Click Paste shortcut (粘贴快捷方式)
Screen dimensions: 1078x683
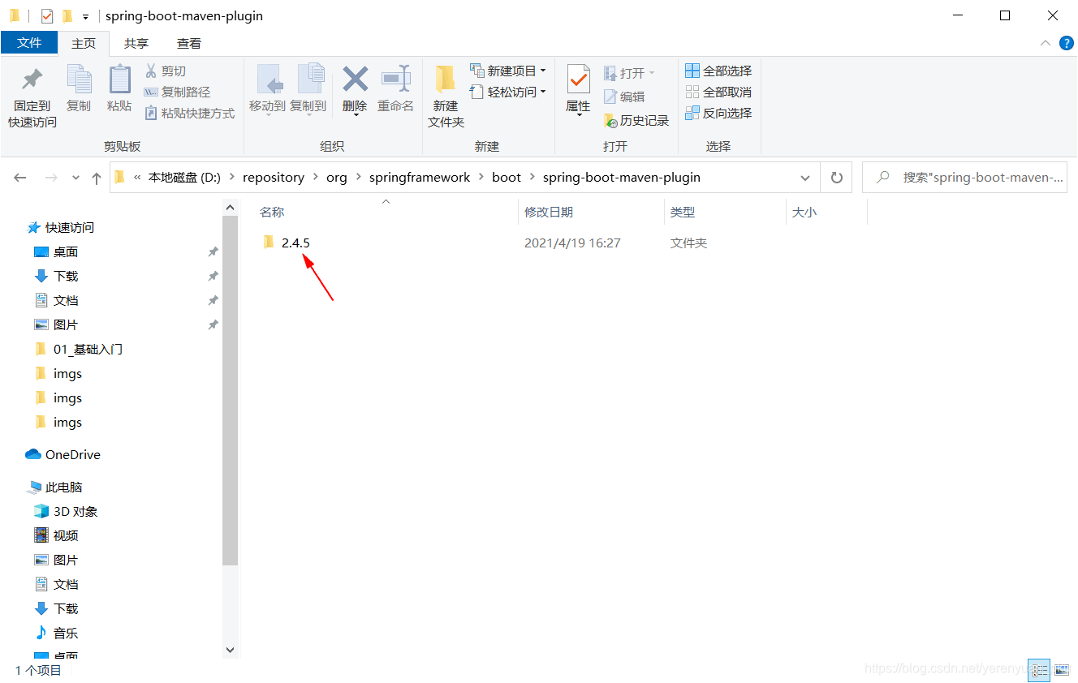tap(190, 114)
